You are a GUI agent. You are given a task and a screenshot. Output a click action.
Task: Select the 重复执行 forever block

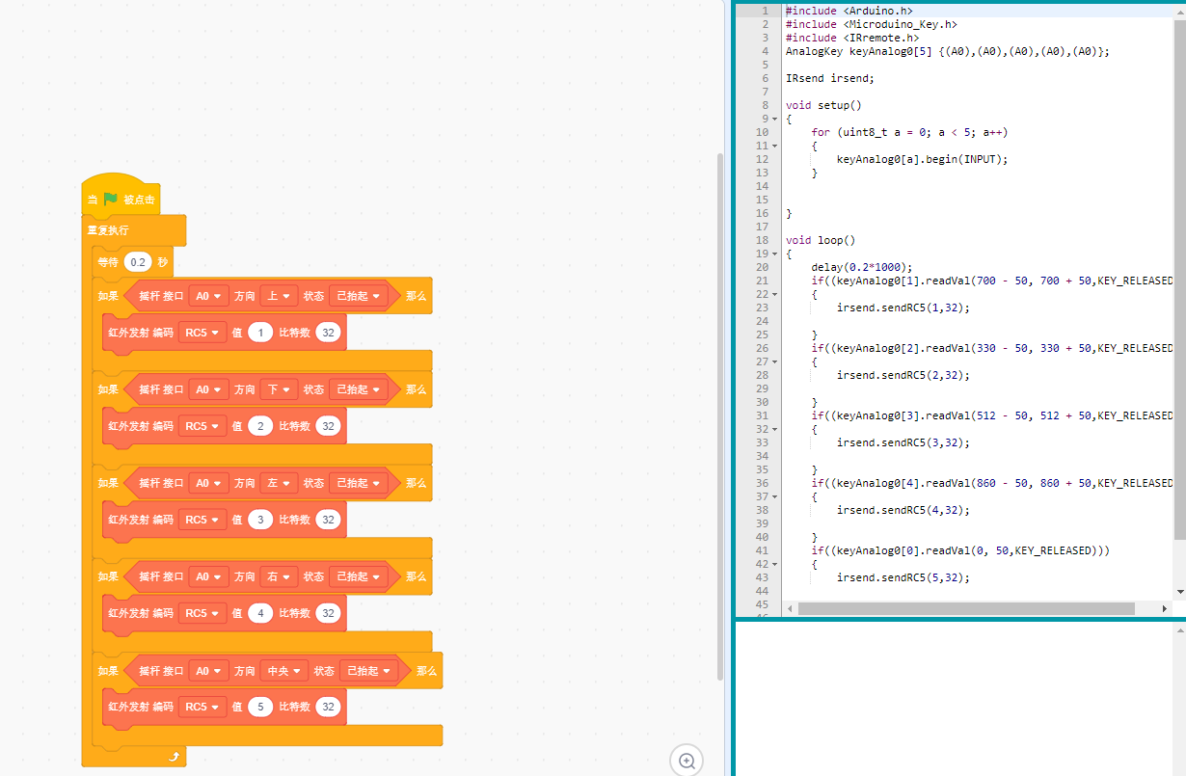tap(108, 231)
